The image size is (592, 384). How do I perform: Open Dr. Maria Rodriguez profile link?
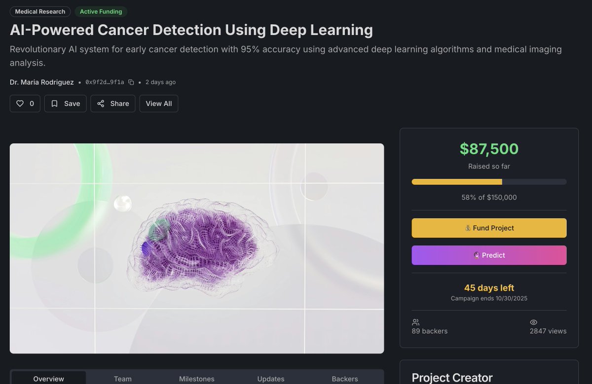[x=42, y=82]
